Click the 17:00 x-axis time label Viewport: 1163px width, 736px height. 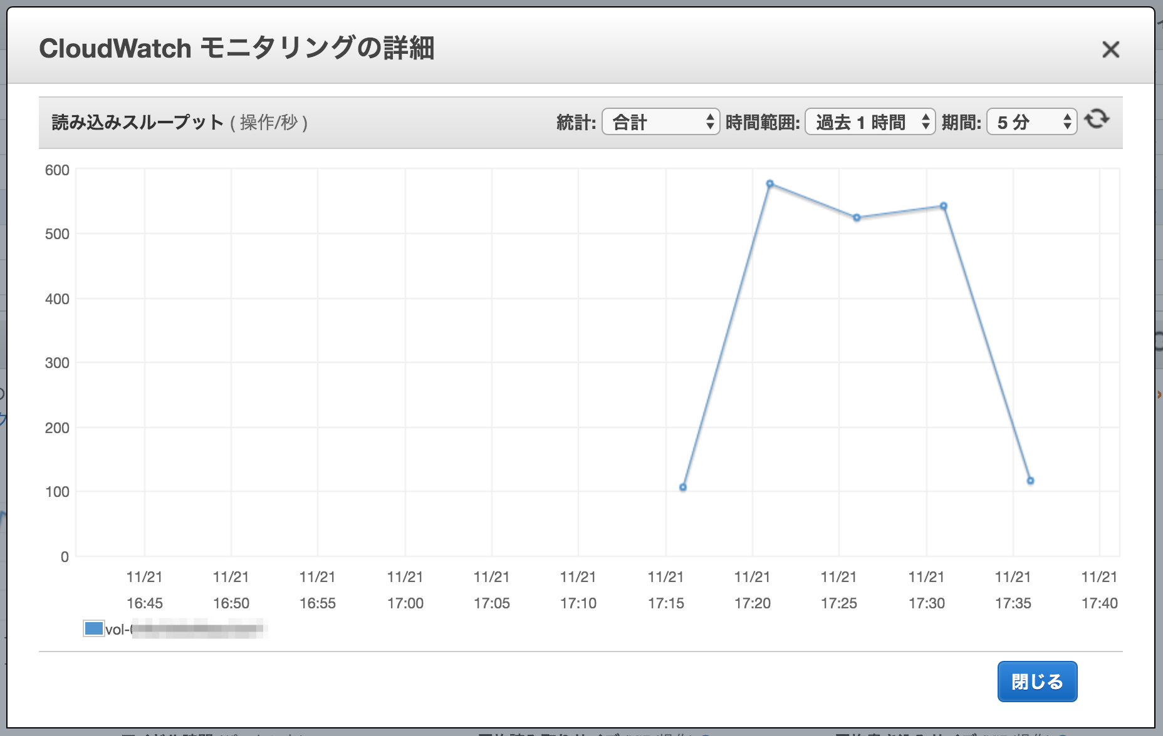(x=405, y=603)
